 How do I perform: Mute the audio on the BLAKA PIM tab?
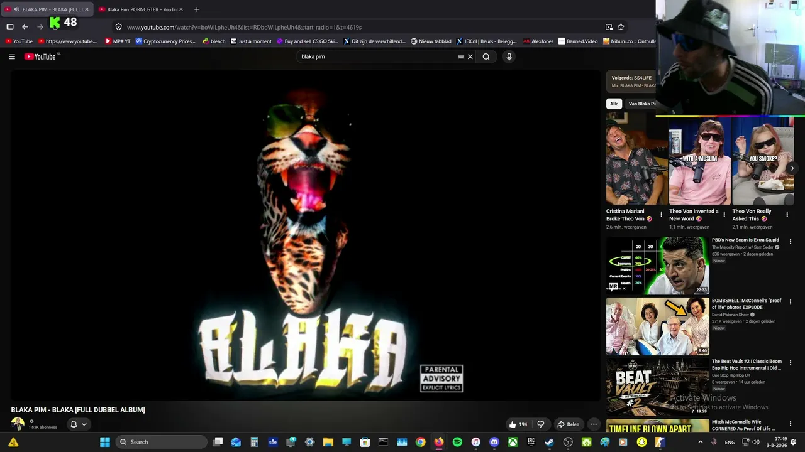(16, 9)
